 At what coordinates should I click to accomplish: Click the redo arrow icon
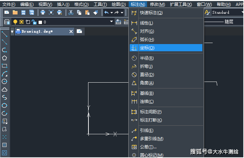pos(117,12)
